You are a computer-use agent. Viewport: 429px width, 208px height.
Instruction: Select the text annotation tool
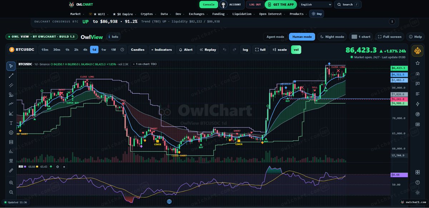[x=11, y=123]
